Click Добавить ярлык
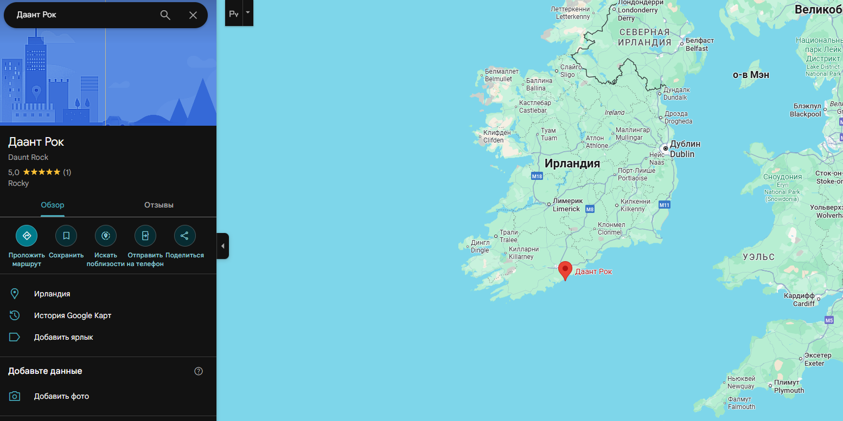Screen dimensions: 843x421 pyautogui.click(x=63, y=337)
